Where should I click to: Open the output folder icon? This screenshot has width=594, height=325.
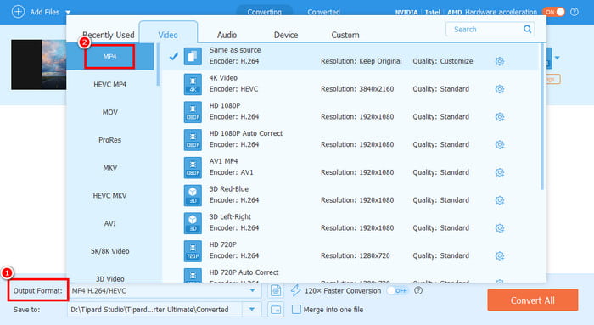[x=276, y=310]
